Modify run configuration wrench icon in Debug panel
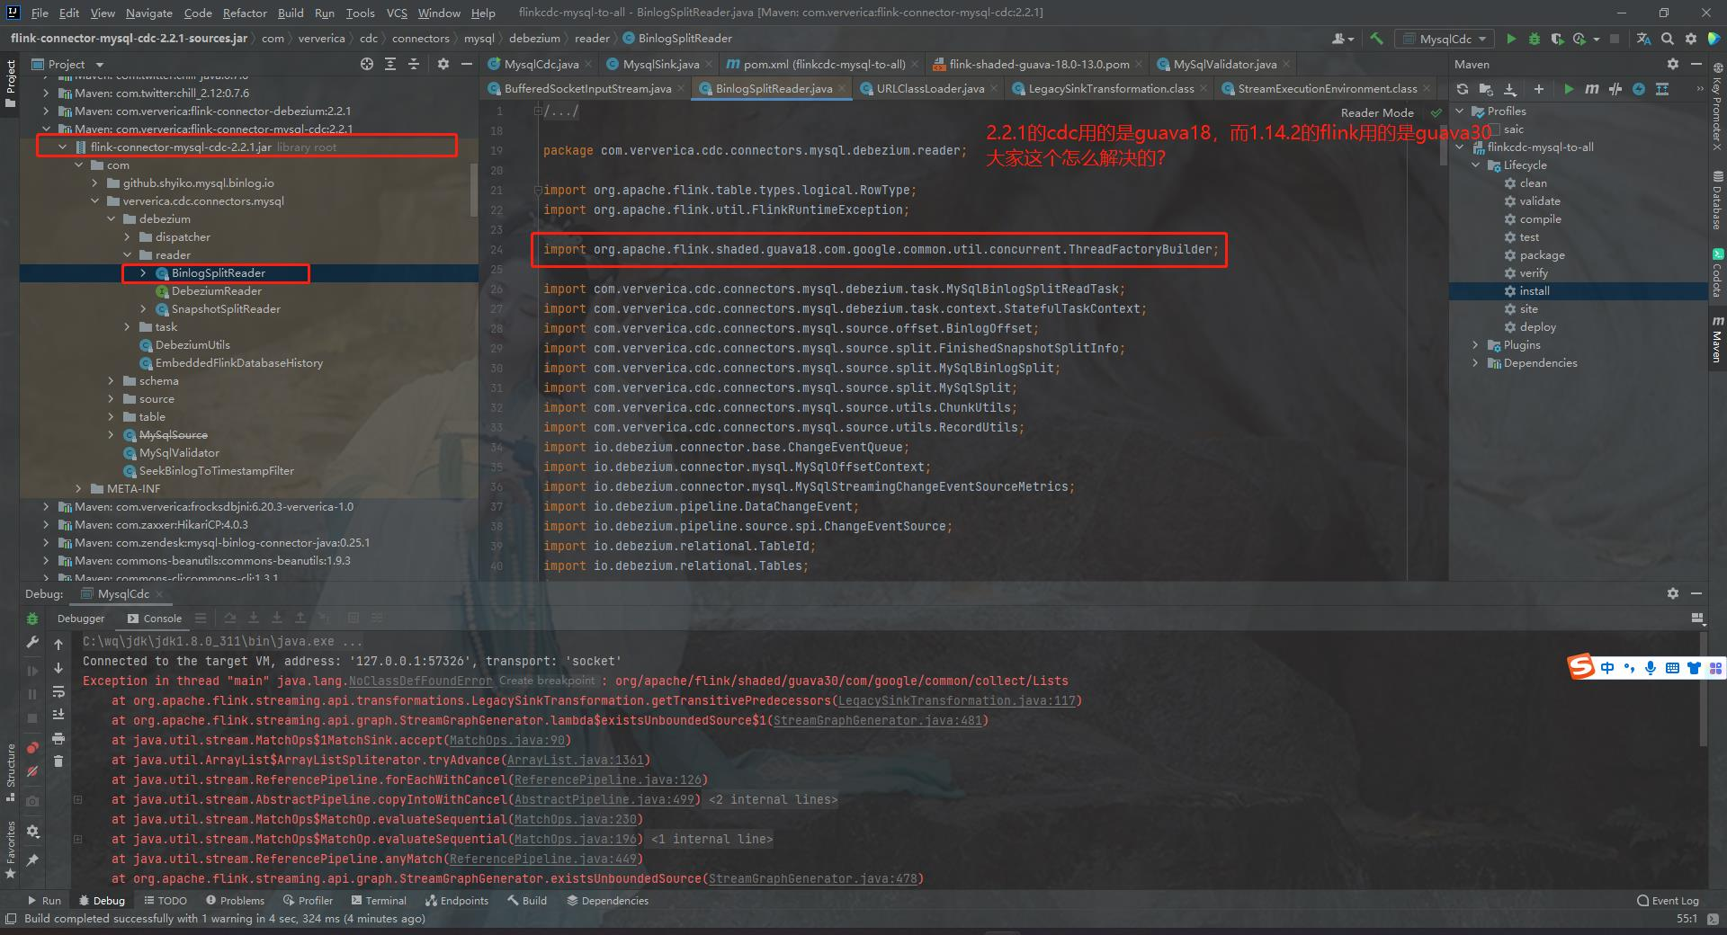 [32, 642]
